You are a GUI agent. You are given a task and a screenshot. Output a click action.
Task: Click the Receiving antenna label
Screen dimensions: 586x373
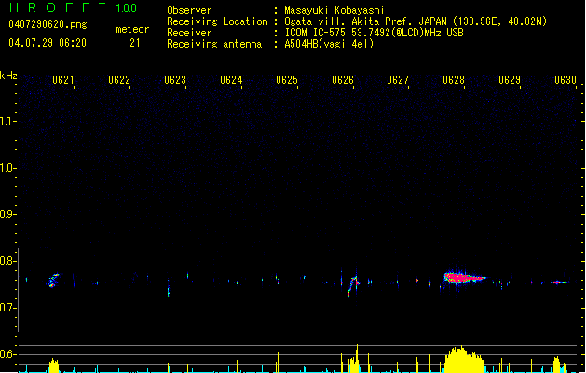point(214,44)
